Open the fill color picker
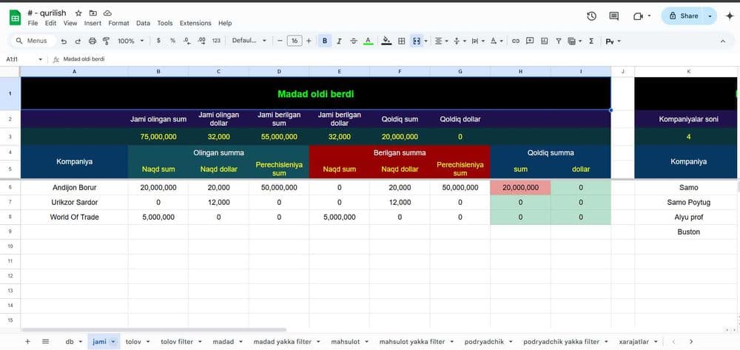Screen dimensions: 740x350 [x=386, y=41]
